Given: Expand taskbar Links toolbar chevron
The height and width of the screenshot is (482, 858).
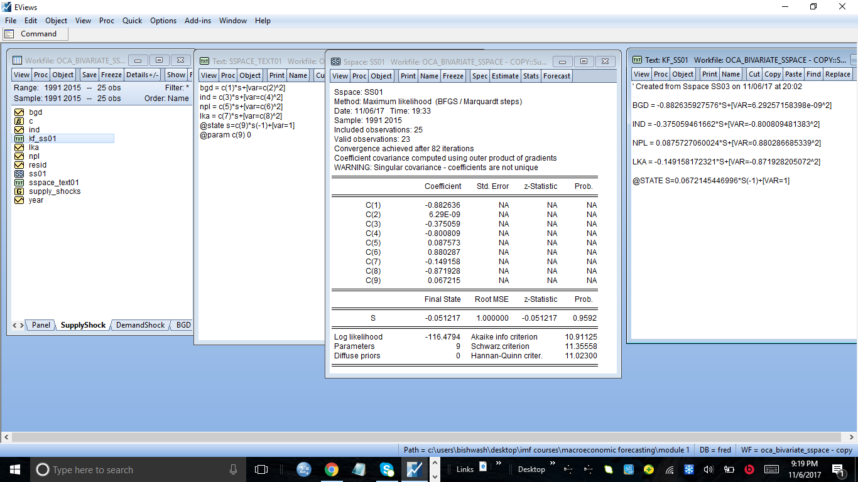Looking at the screenshot, I should (x=499, y=464).
